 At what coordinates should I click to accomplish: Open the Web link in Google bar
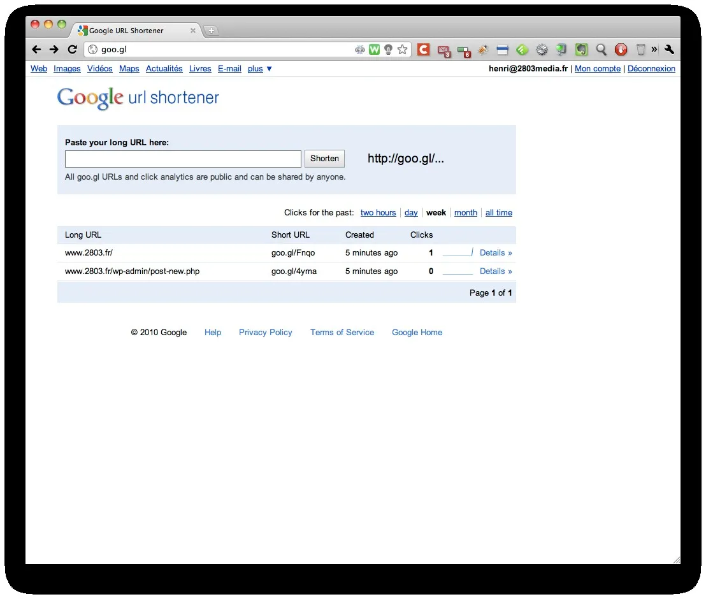(x=39, y=68)
